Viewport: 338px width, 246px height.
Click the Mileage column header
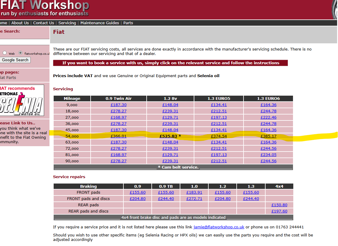(x=72, y=99)
